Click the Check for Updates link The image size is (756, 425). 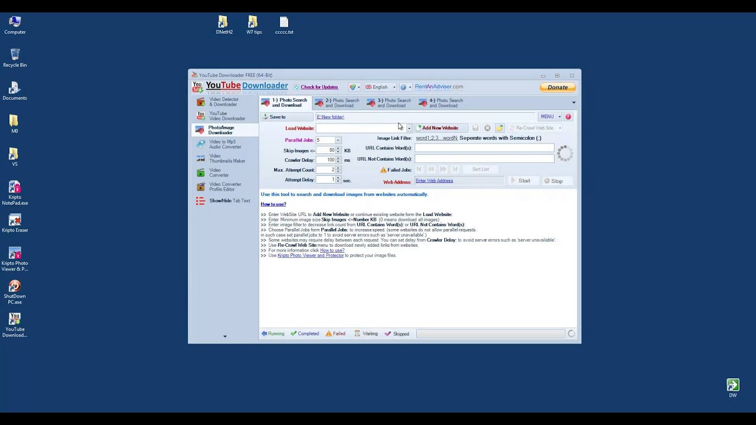point(319,87)
